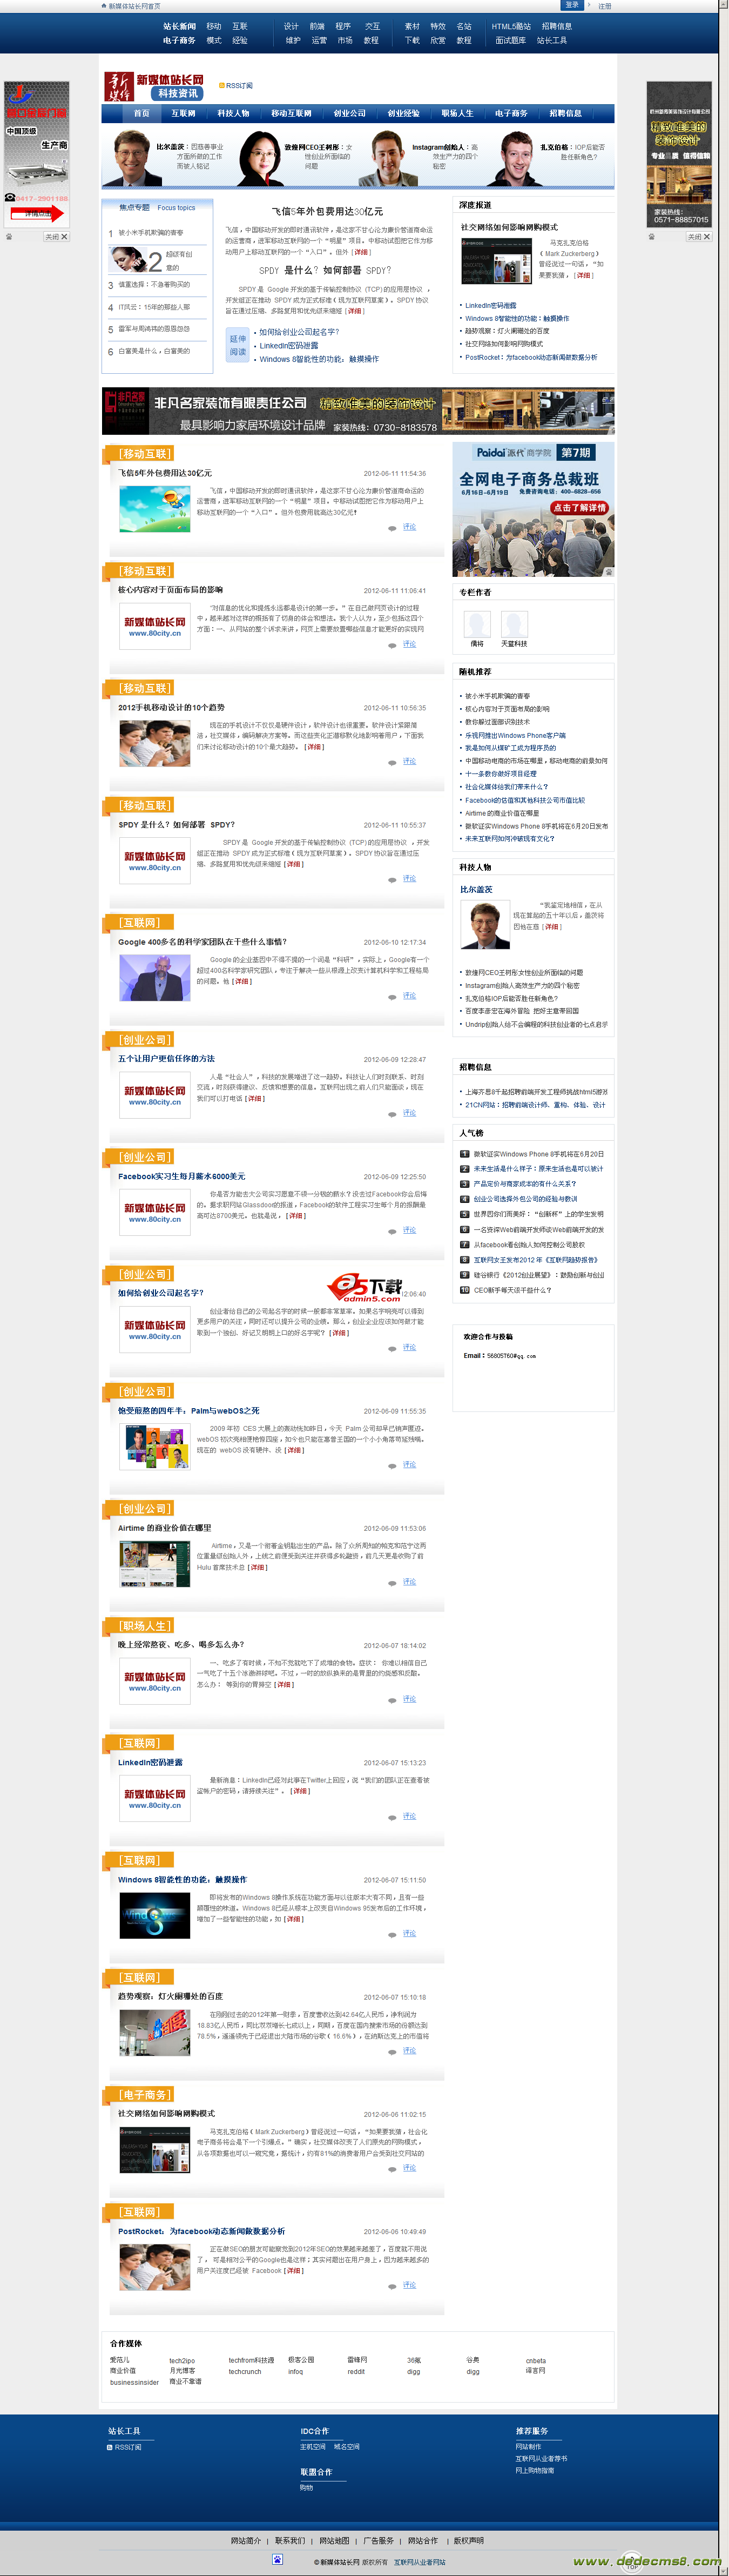729x2576 pixels.
Task: Click the 注册 register link
Action: (x=604, y=6)
